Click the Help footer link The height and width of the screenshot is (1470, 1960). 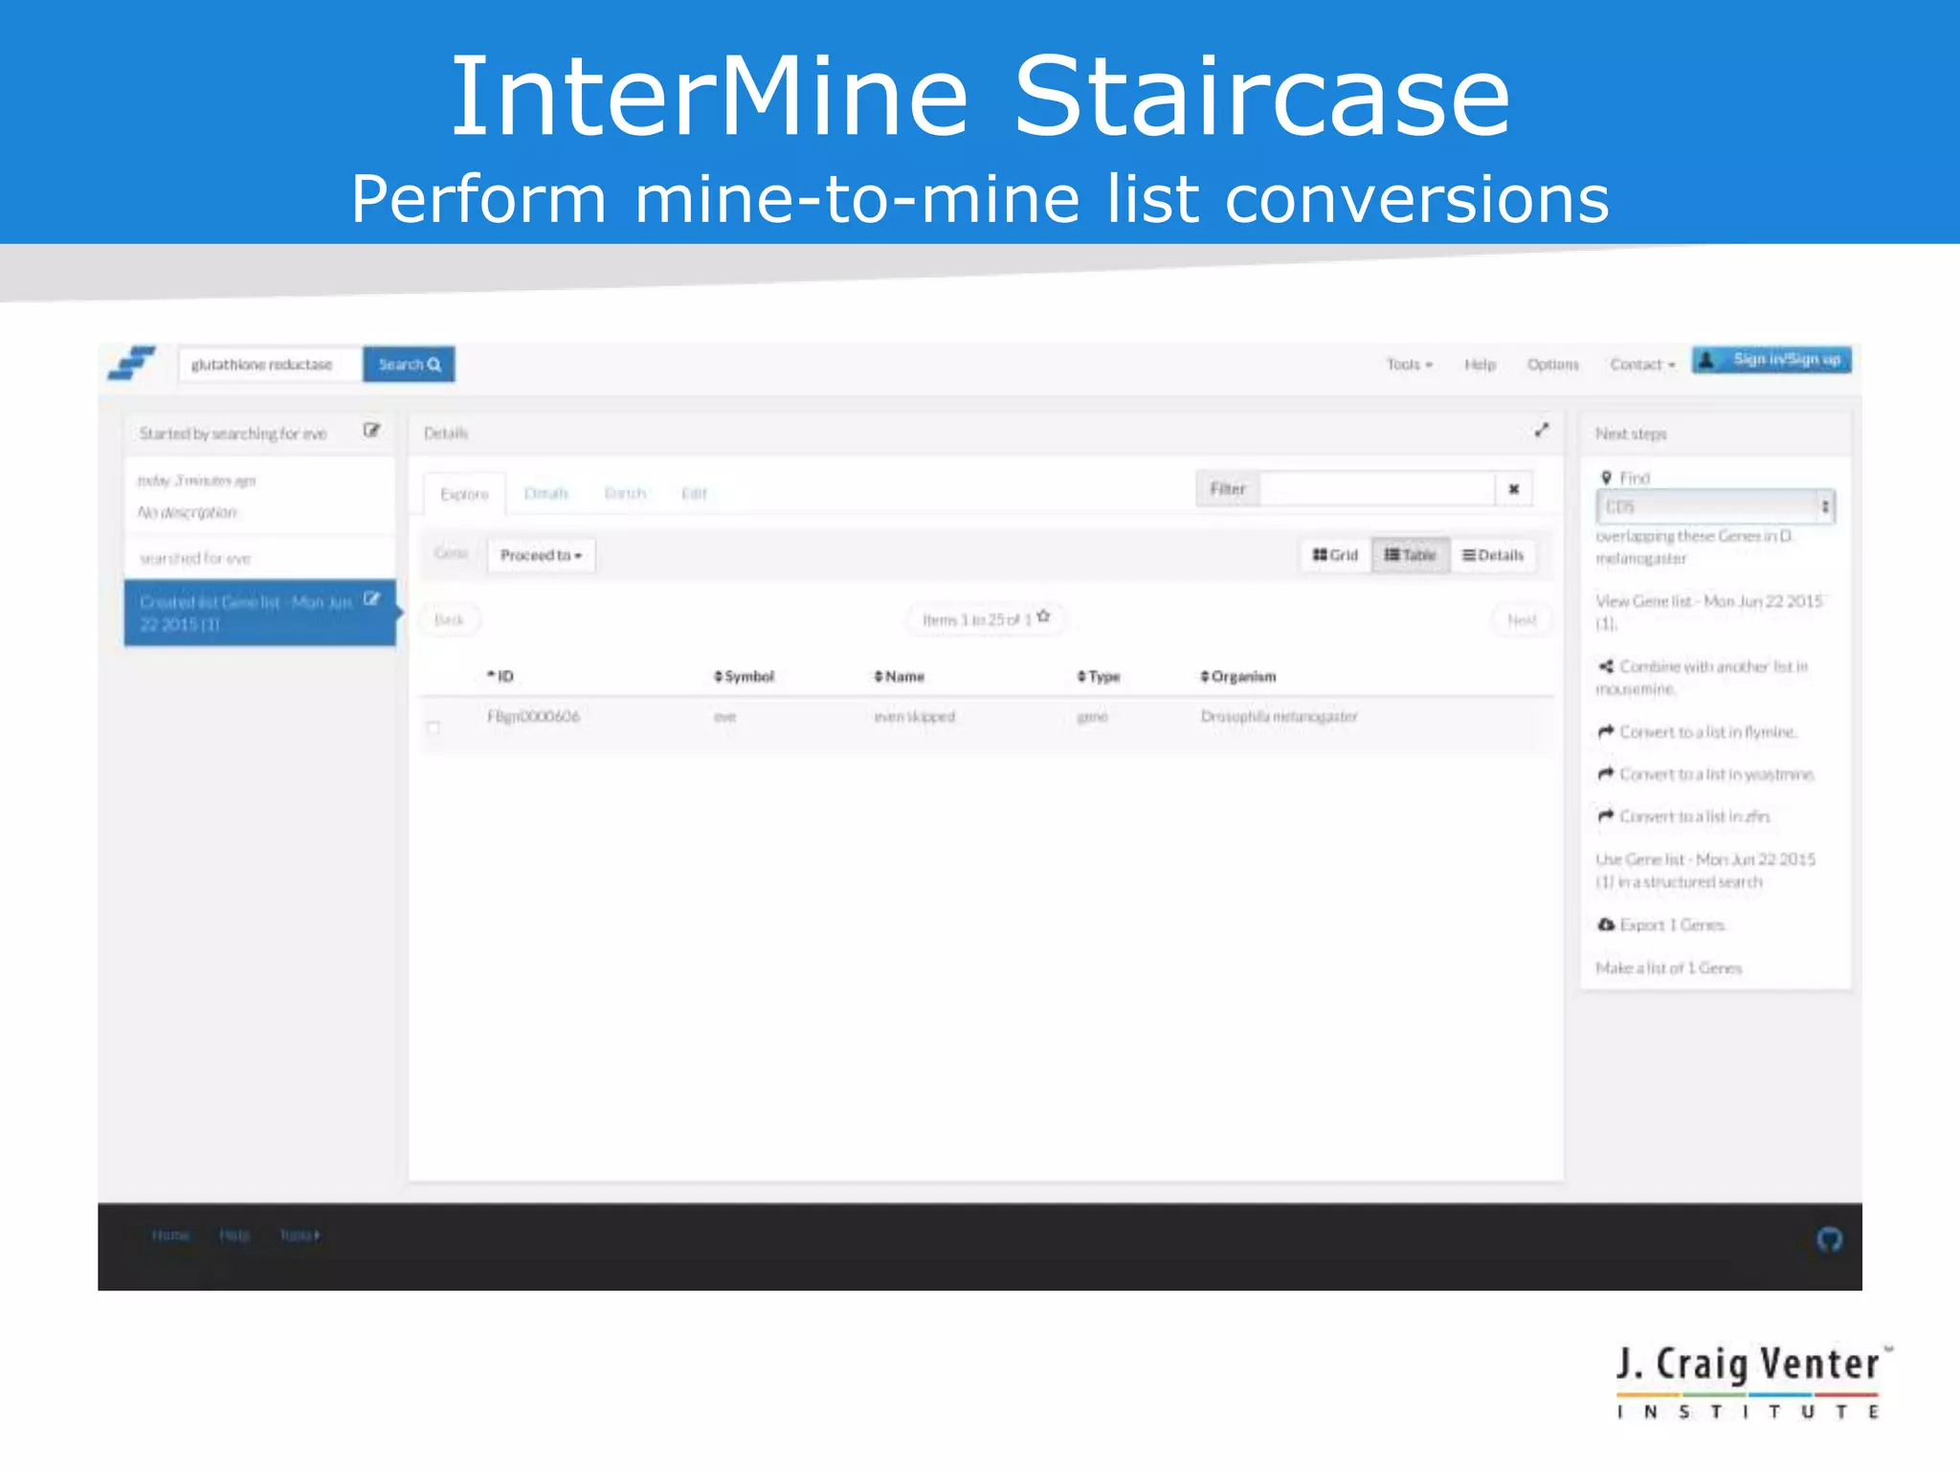coord(234,1236)
